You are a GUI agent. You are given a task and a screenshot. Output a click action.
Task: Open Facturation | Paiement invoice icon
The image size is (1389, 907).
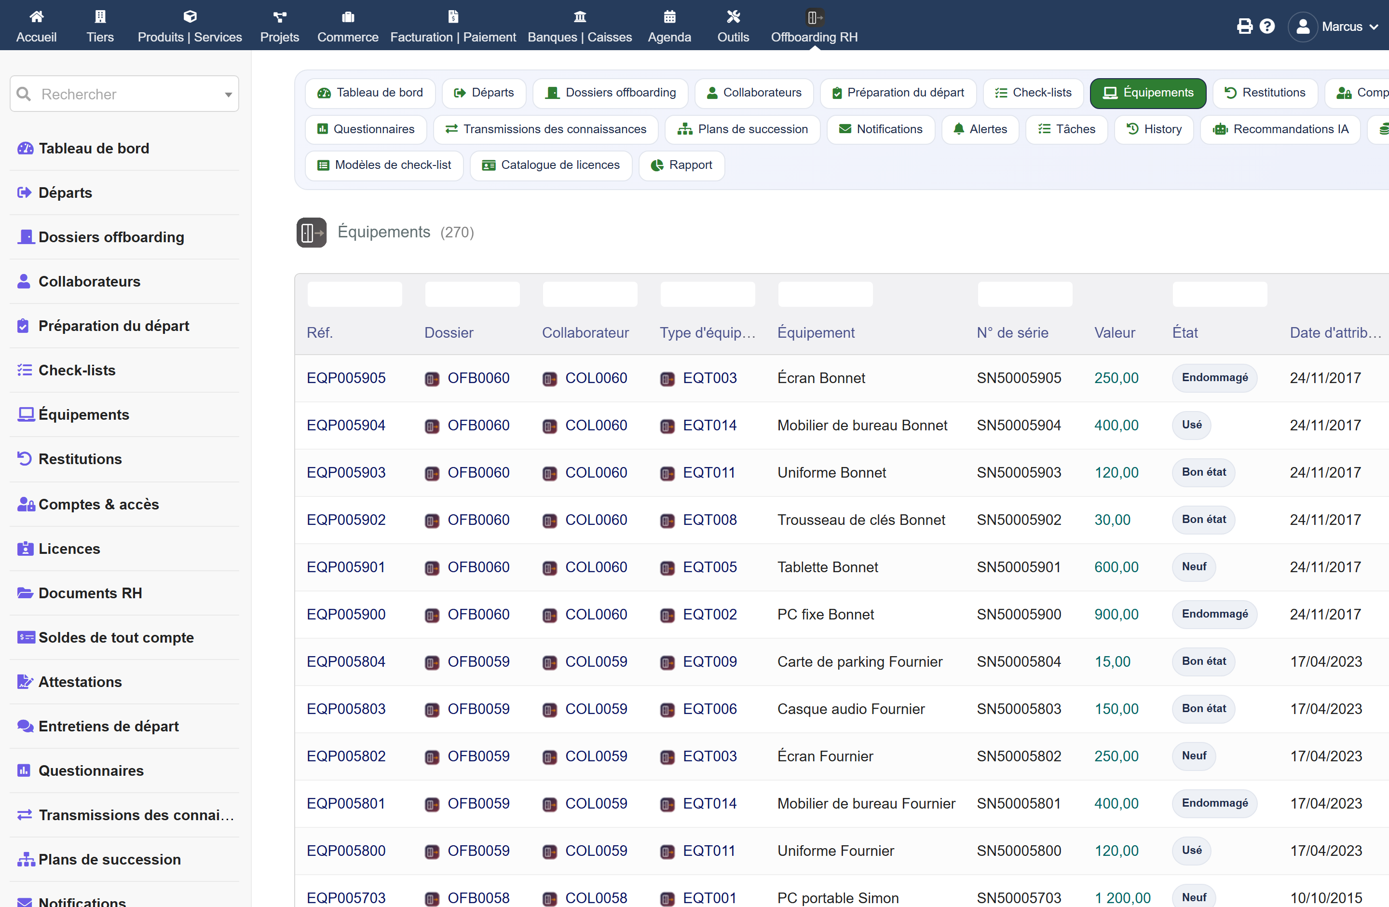tap(453, 16)
